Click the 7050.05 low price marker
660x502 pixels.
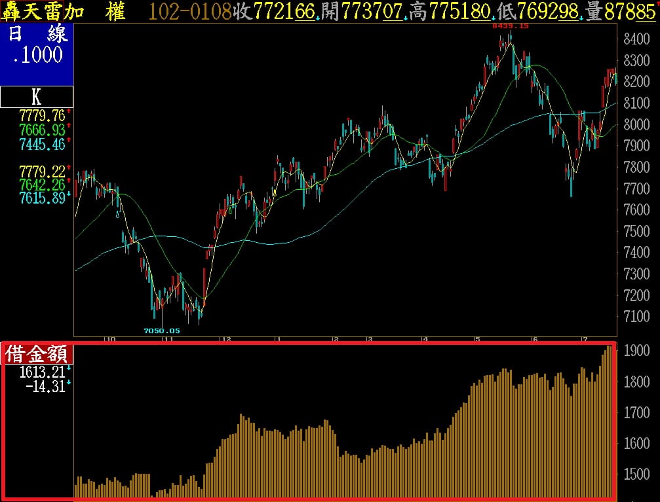(x=161, y=331)
